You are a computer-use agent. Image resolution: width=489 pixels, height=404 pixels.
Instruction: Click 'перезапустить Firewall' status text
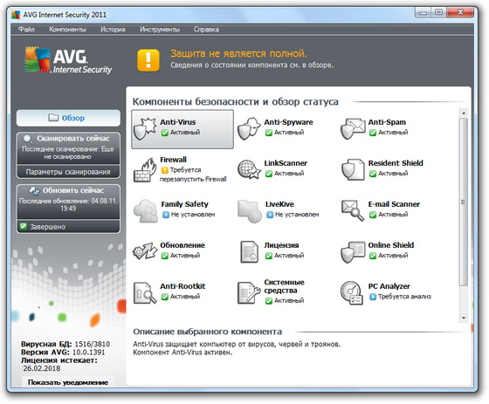pos(193,179)
